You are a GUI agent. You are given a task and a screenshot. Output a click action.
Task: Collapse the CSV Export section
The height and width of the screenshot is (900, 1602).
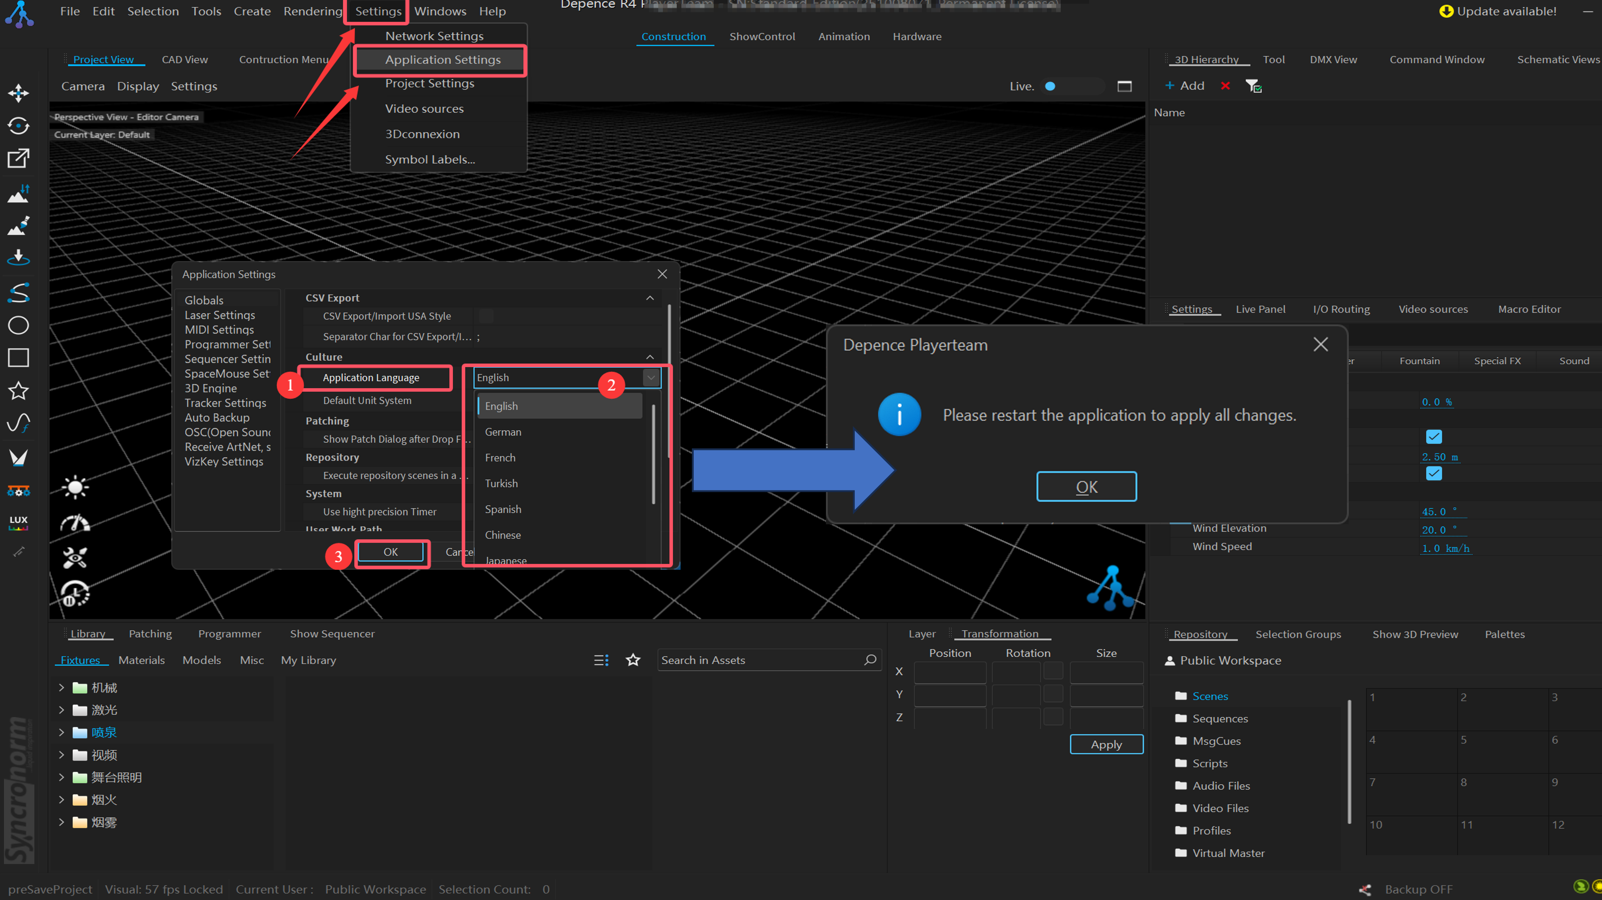pos(650,298)
